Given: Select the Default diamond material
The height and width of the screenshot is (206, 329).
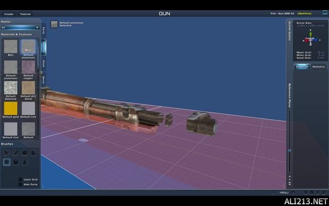Looking at the screenshot, I should click(x=10, y=88).
